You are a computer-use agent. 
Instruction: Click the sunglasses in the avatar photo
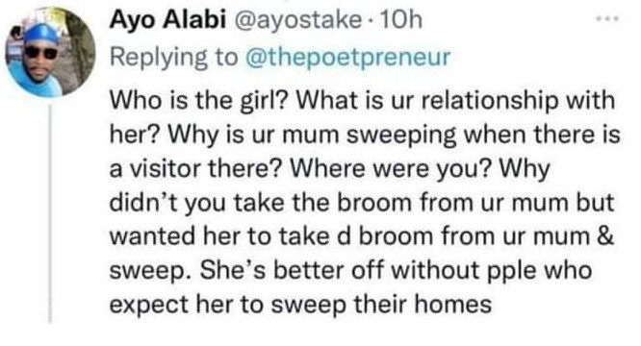[40, 52]
